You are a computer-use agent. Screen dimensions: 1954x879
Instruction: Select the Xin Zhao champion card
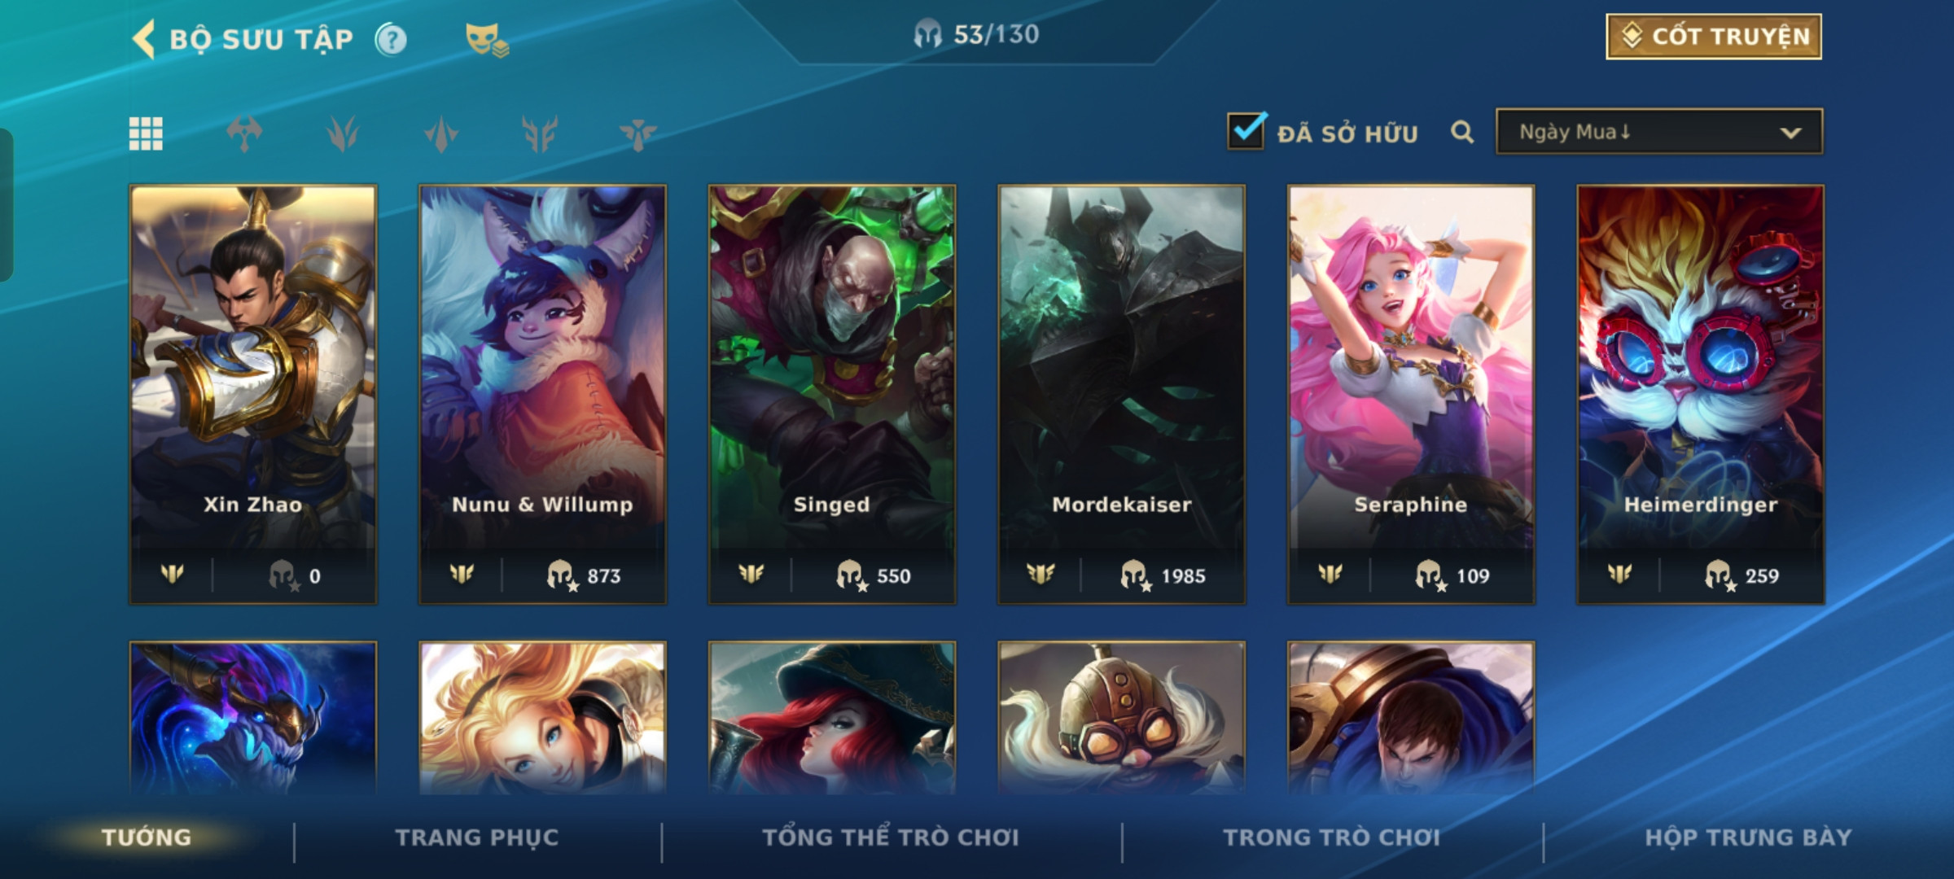pyautogui.click(x=253, y=395)
